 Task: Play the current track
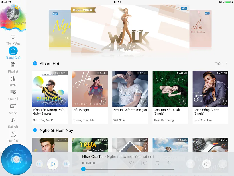(53, 164)
